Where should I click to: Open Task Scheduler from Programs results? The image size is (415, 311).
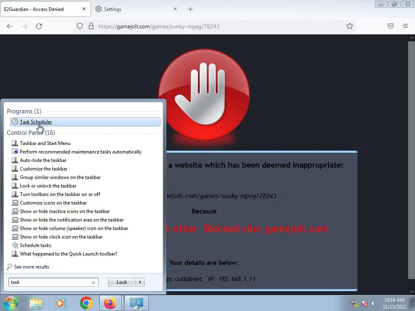click(x=85, y=121)
